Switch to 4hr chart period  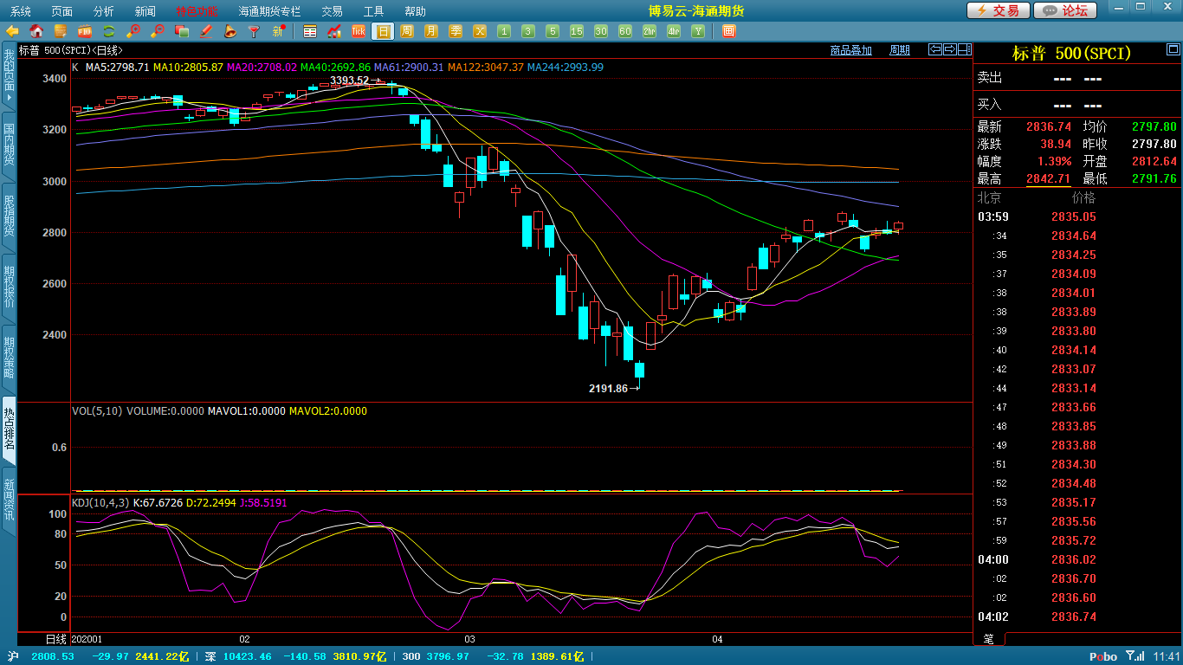(x=674, y=31)
